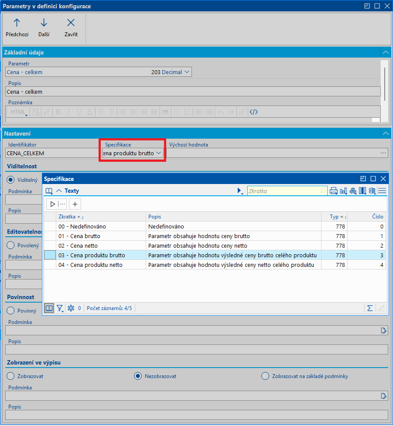Image resolution: width=393 pixels, height=426 pixels.
Task: Sort by the Typ column header
Action: click(x=335, y=217)
